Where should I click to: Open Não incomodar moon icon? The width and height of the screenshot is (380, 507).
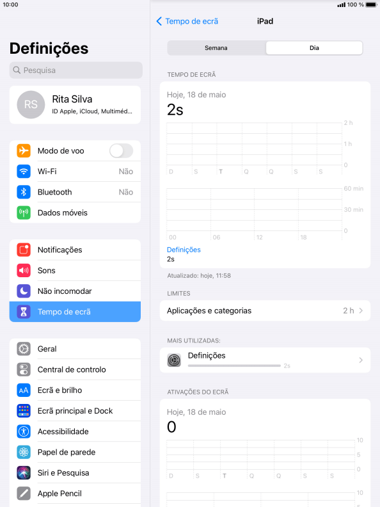pyautogui.click(x=24, y=291)
